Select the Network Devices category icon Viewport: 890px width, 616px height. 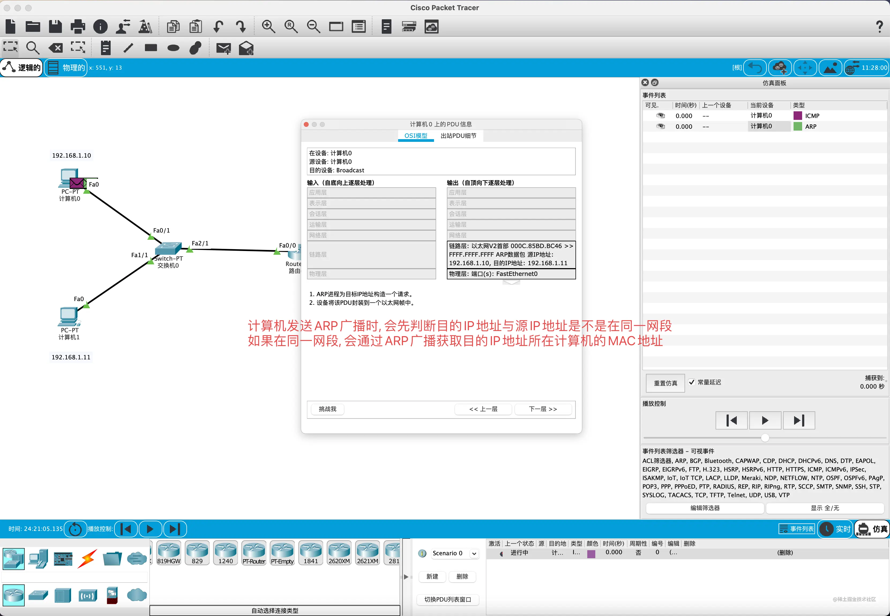(13, 558)
